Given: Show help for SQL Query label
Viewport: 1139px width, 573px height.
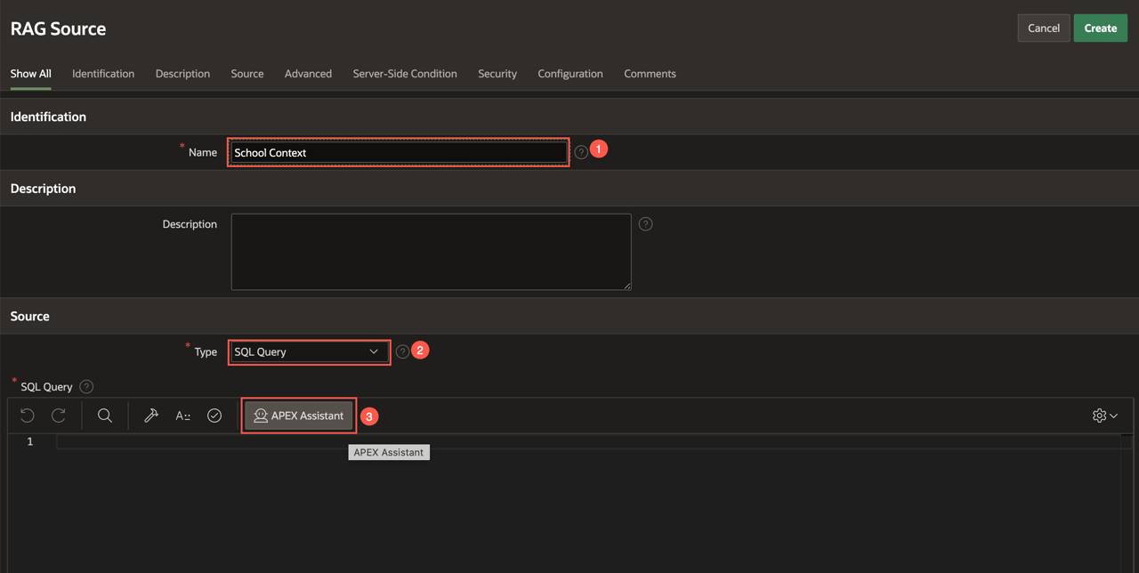Looking at the screenshot, I should coord(86,387).
